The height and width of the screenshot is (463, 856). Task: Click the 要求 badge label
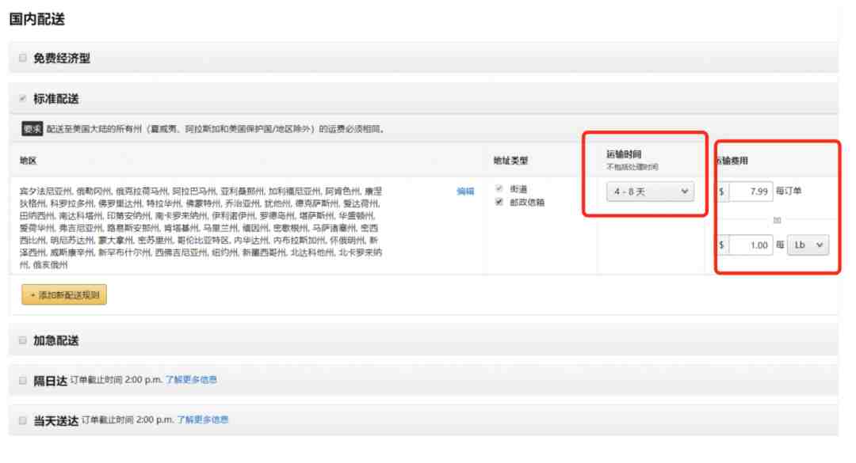click(32, 129)
